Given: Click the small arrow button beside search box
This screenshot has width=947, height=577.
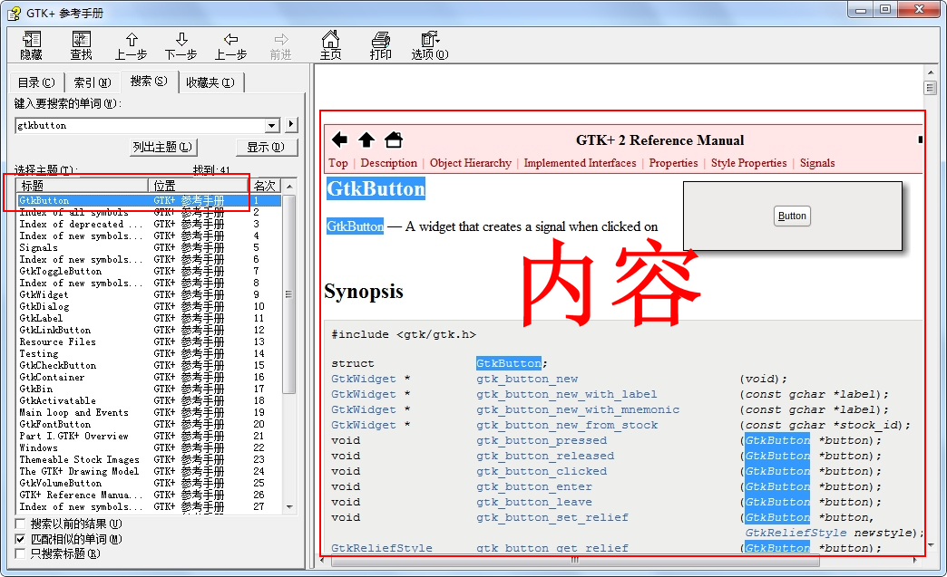Looking at the screenshot, I should 291,124.
